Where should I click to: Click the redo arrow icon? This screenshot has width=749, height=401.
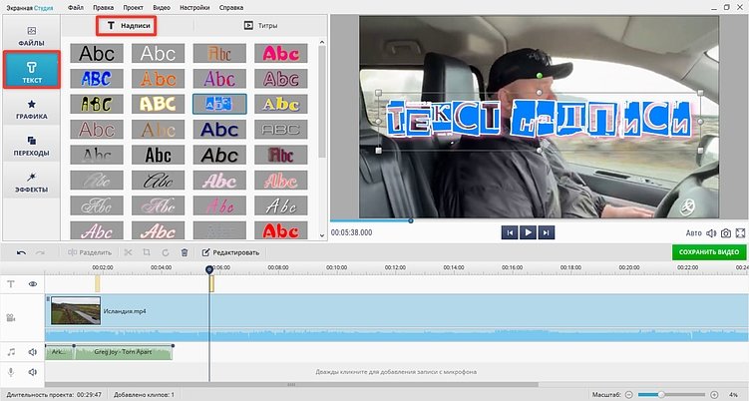pos(41,252)
